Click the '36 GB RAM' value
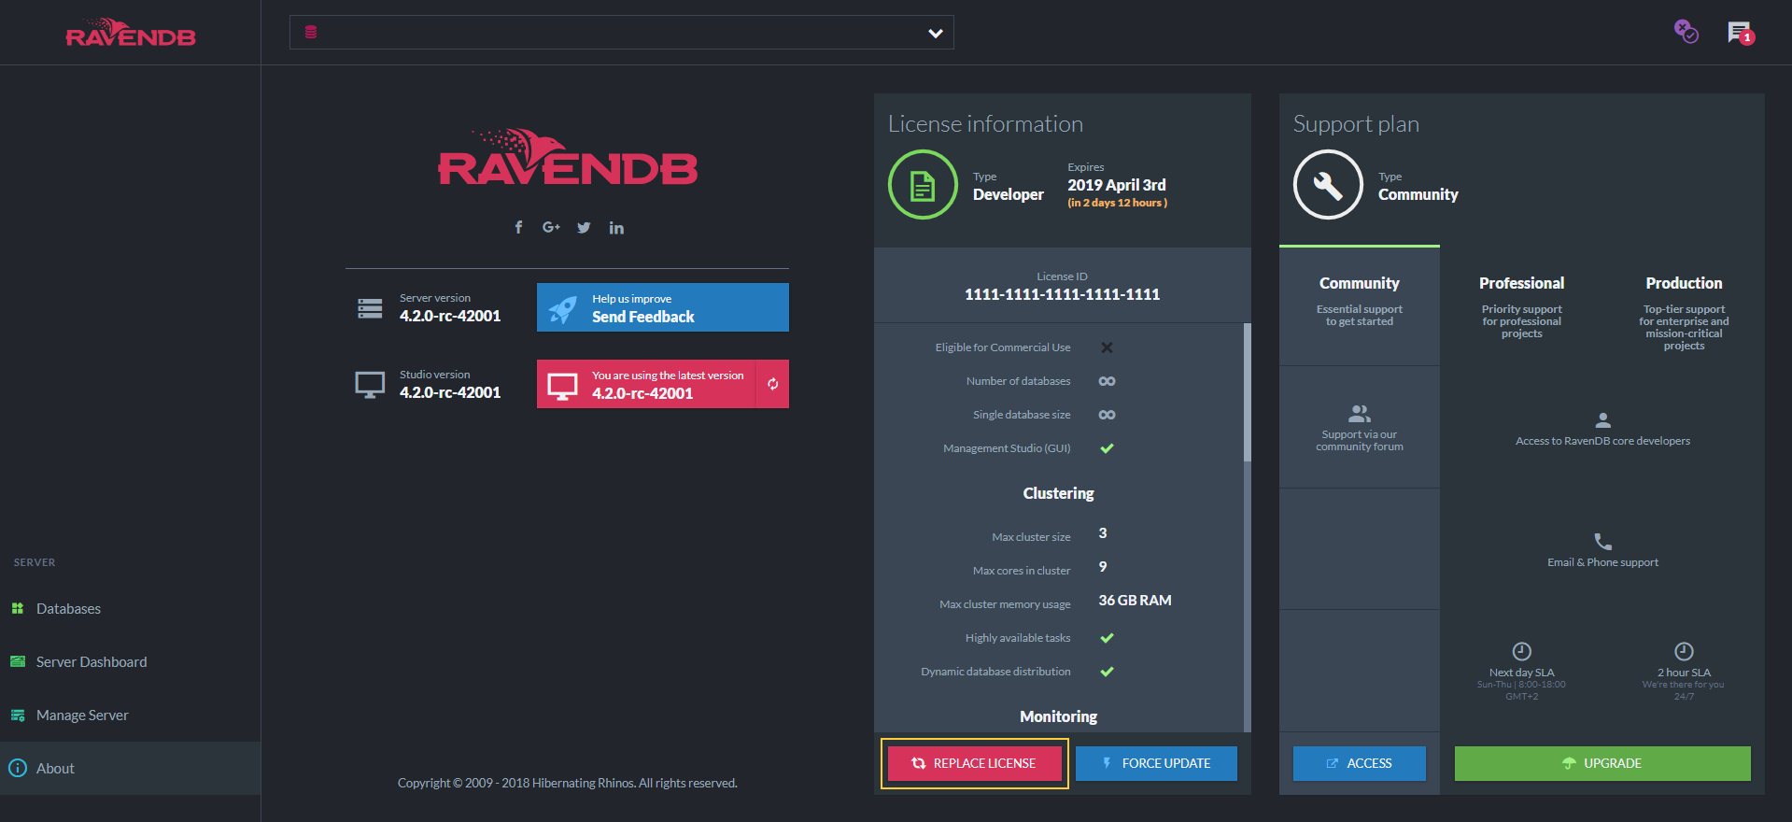 coord(1135,601)
